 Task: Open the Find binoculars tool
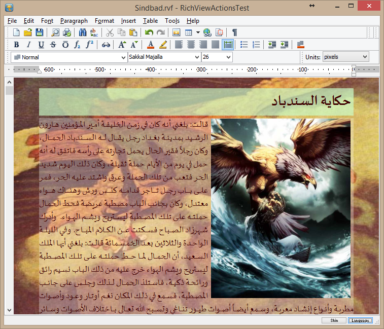[83, 32]
